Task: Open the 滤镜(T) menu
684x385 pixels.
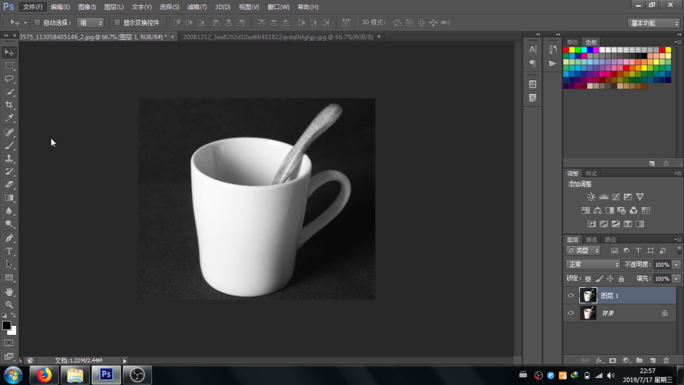Action: tap(197, 7)
